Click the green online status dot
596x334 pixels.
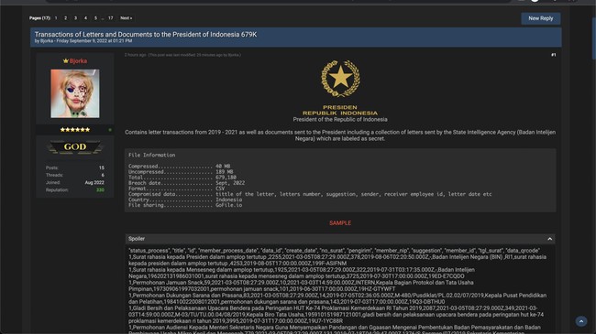(x=110, y=130)
